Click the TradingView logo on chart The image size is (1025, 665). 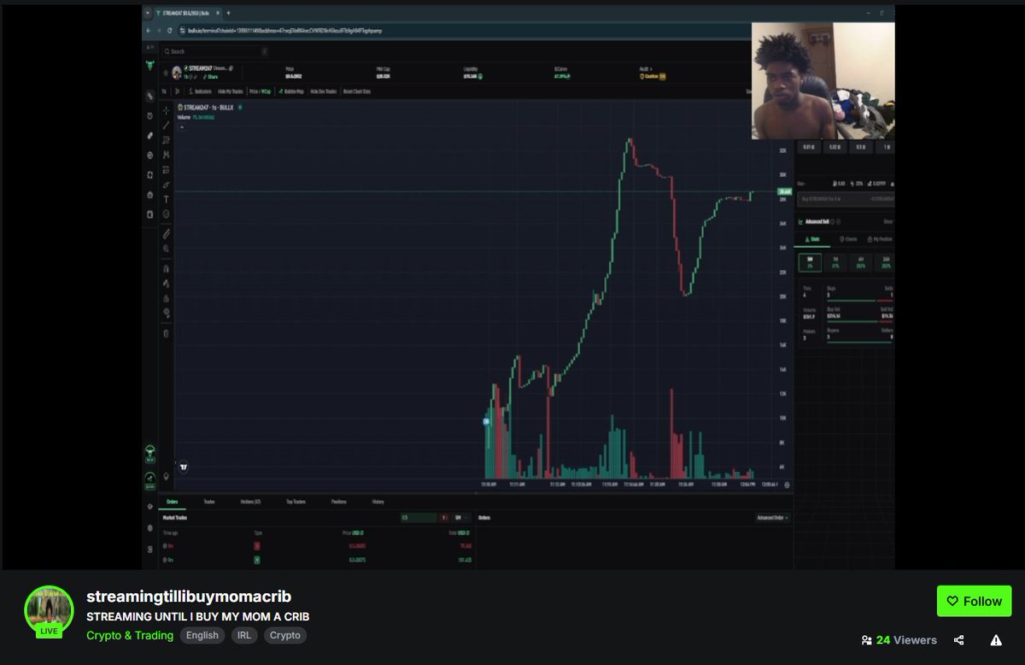(x=184, y=468)
